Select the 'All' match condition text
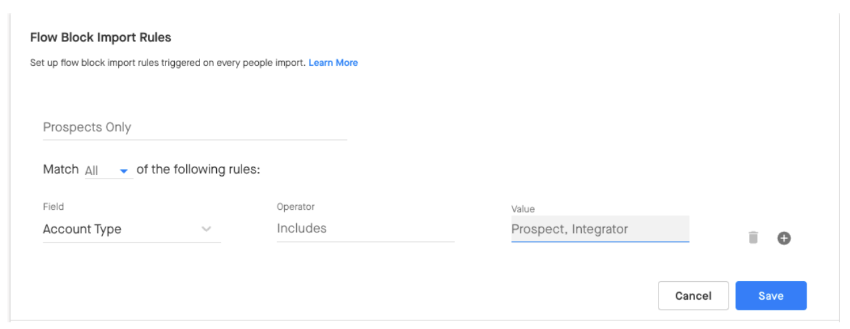The image size is (850, 329). point(92,170)
